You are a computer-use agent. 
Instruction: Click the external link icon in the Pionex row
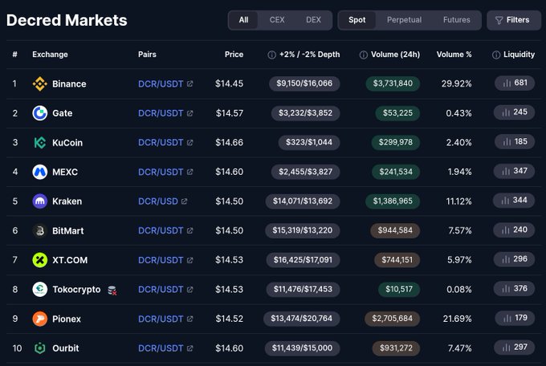point(189,319)
